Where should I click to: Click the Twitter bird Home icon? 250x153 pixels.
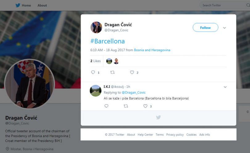[x=18, y=5]
